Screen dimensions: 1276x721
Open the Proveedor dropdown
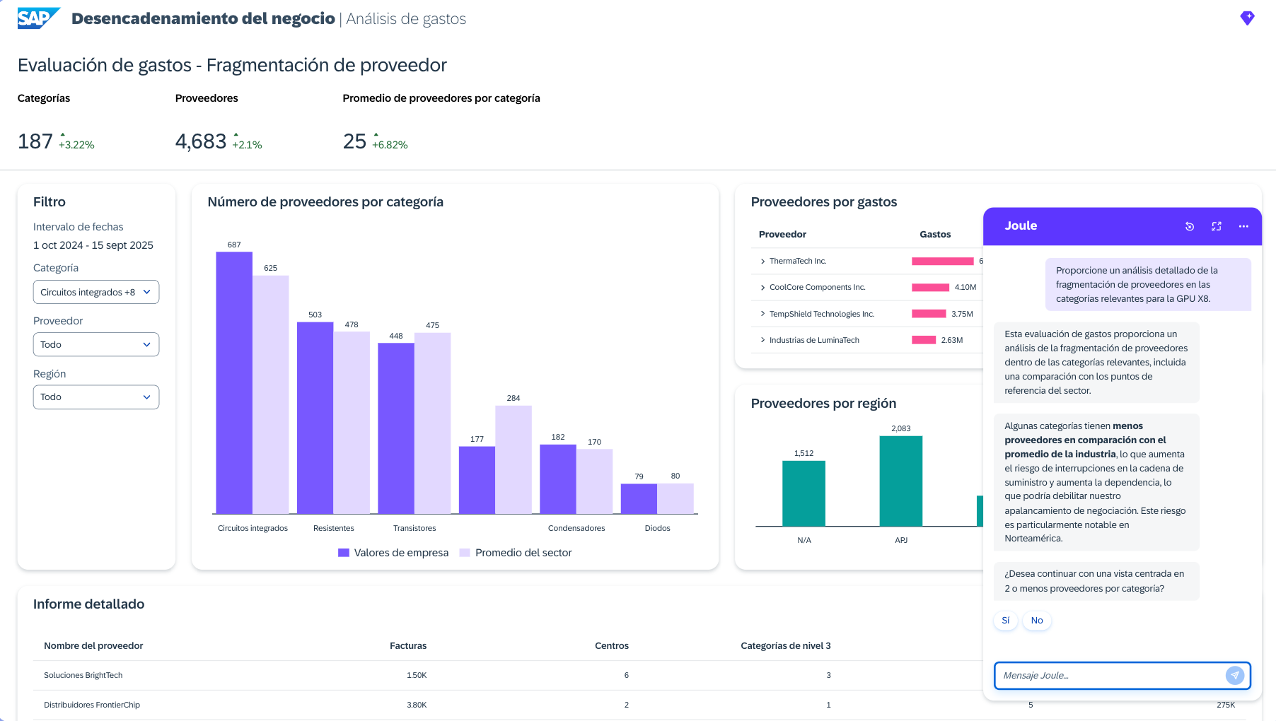(96, 344)
